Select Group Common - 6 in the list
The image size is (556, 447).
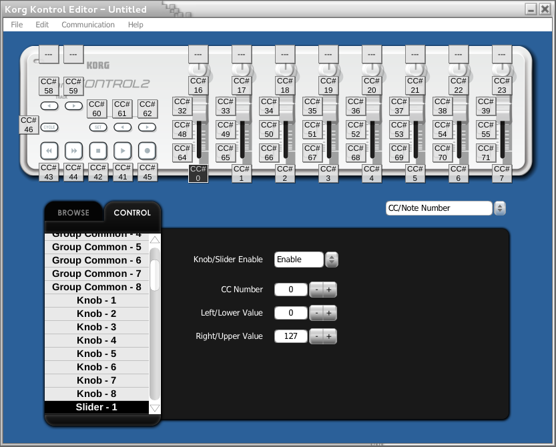pyautogui.click(x=97, y=261)
